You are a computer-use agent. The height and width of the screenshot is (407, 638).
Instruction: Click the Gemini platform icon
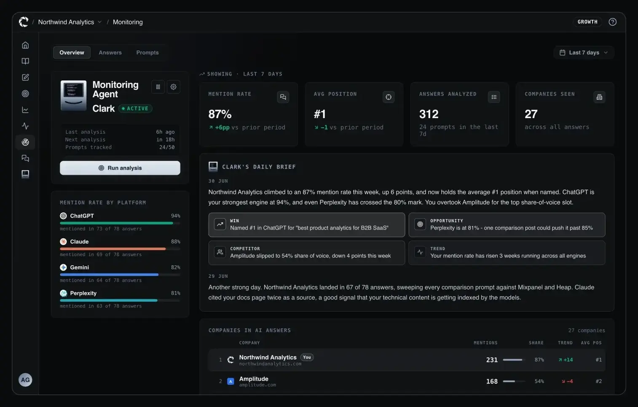63,267
